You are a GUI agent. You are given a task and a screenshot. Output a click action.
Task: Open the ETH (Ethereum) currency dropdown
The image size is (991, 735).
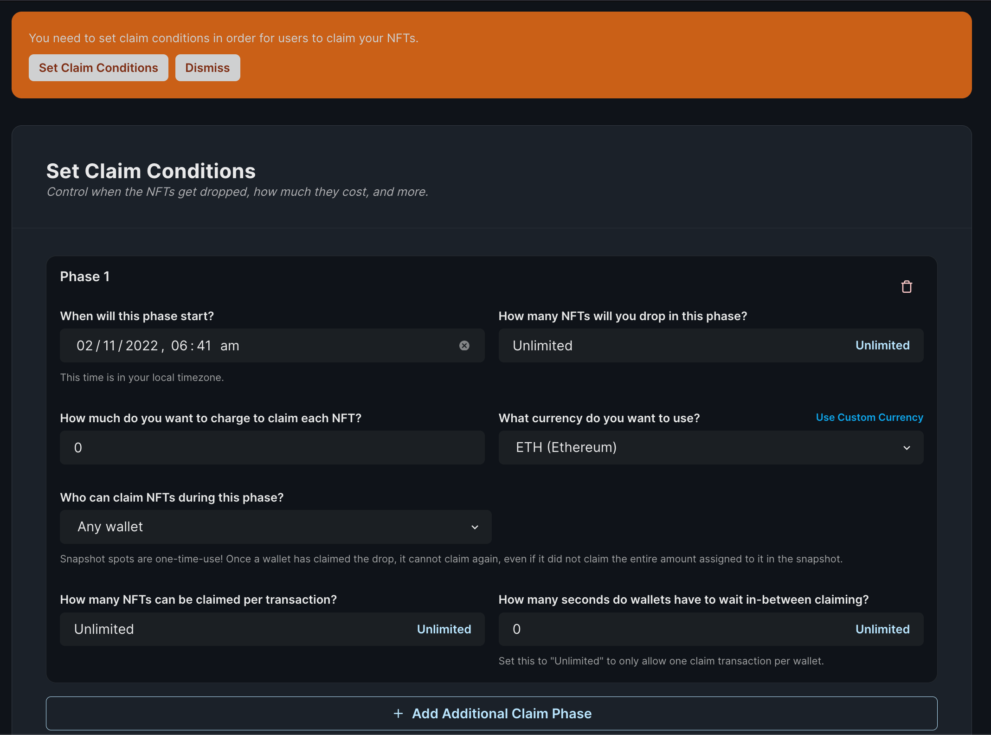pos(711,448)
